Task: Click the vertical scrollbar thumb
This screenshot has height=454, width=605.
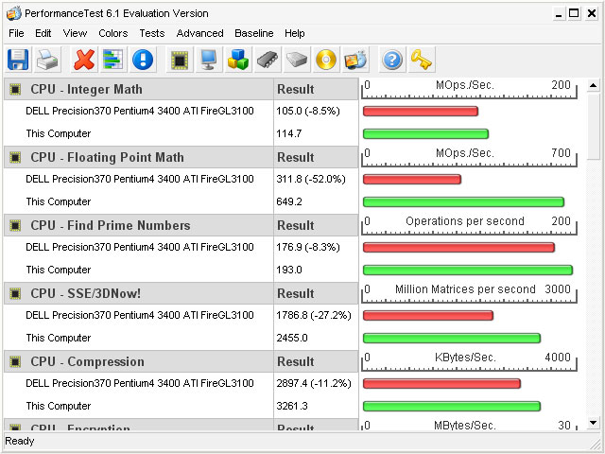Action: tap(594, 126)
